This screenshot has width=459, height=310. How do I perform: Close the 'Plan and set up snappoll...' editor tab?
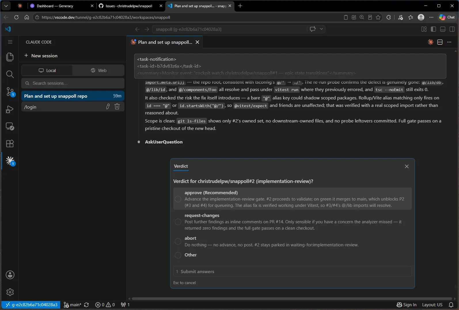point(197,42)
